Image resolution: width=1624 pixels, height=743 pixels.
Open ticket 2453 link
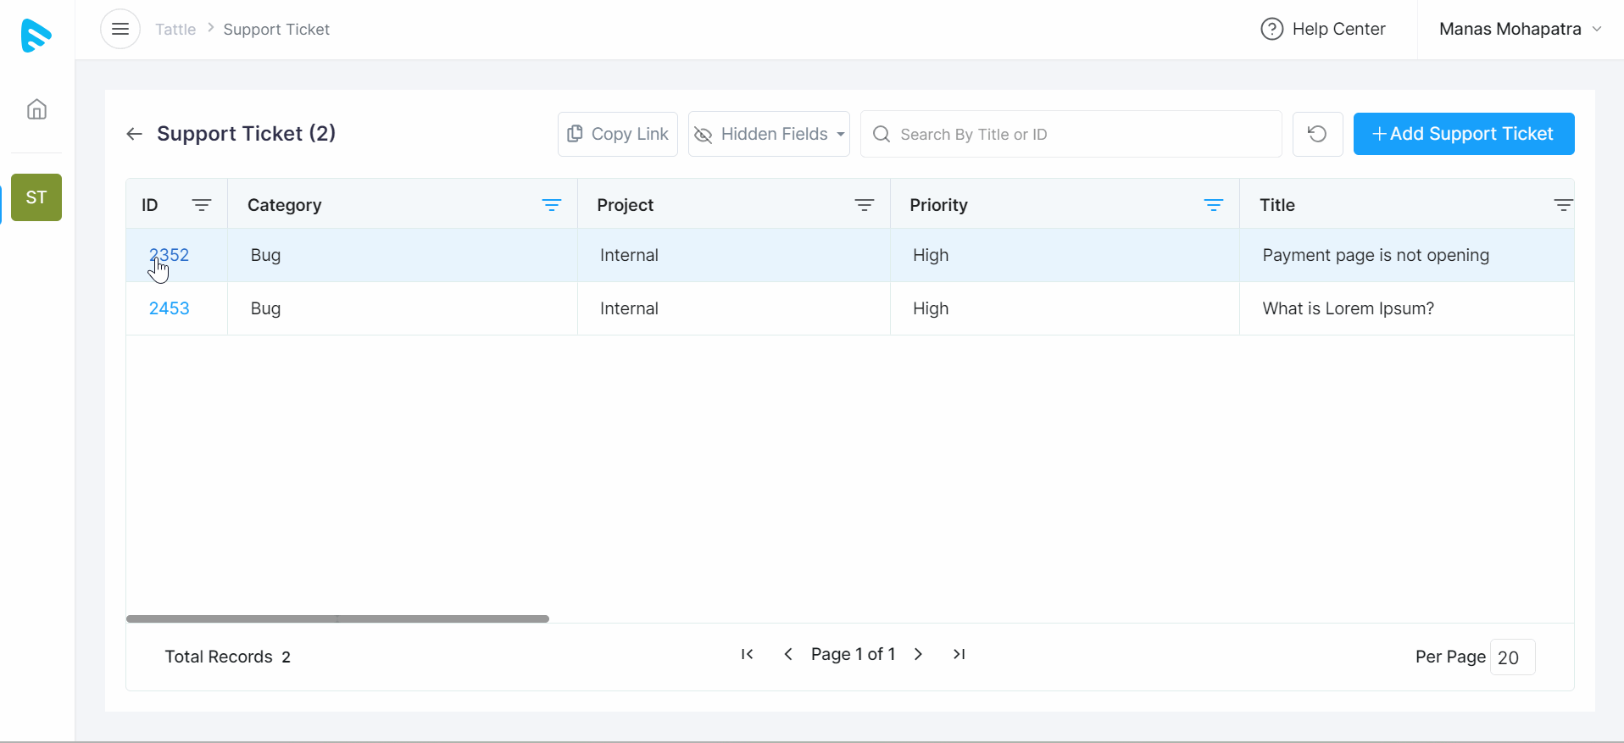(x=170, y=308)
